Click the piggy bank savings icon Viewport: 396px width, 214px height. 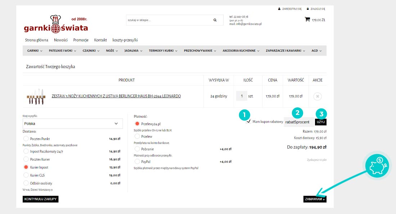click(377, 166)
